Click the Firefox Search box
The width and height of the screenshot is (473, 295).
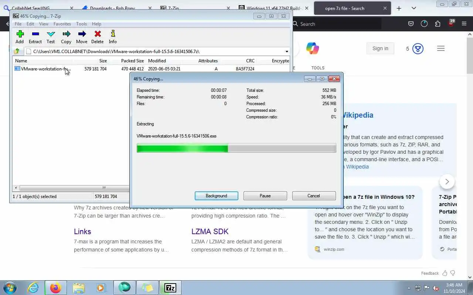pos(336,24)
